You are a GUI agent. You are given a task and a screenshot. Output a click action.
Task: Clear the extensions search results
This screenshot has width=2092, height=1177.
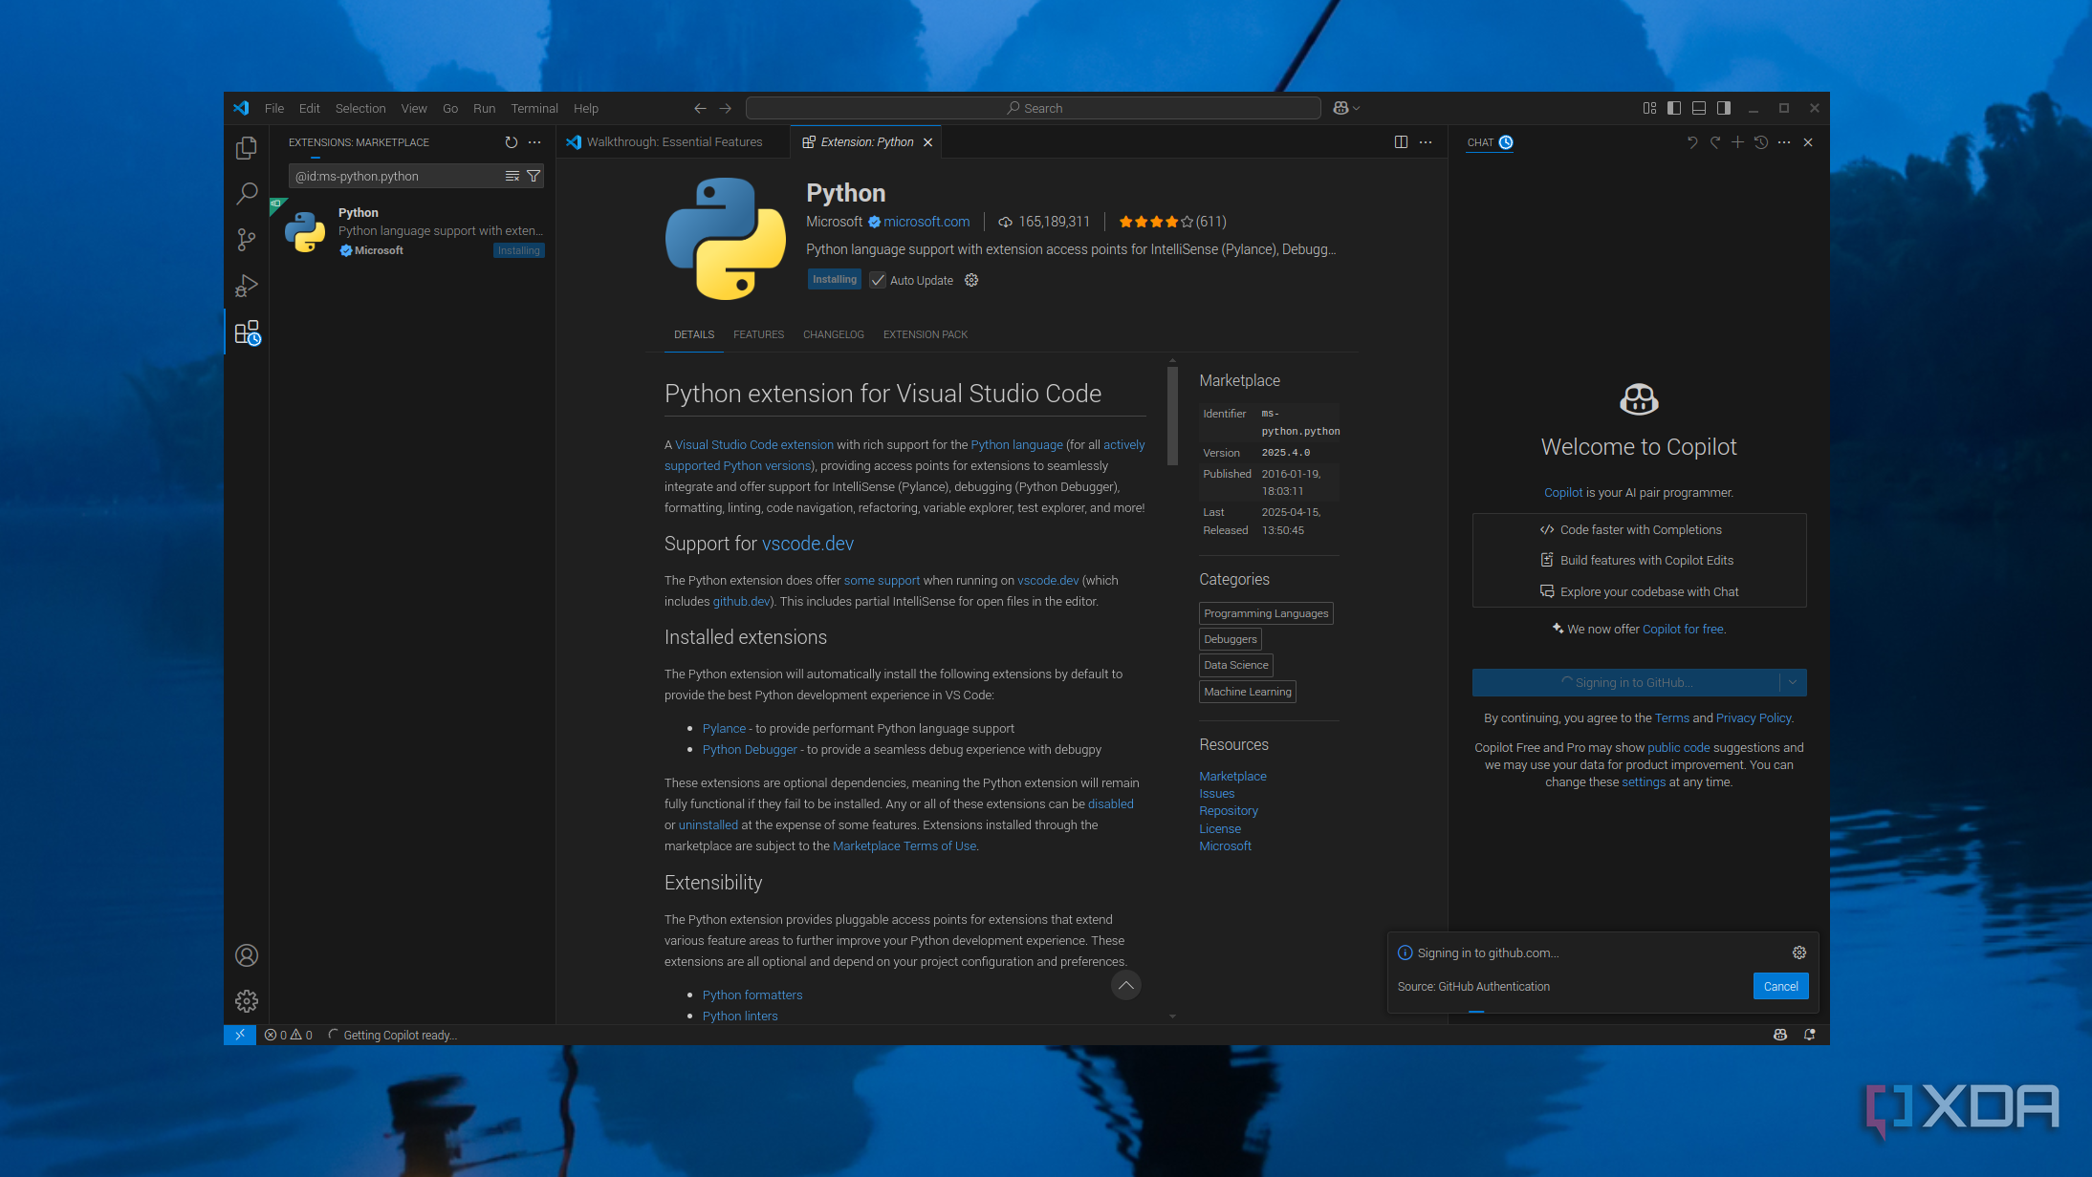click(512, 176)
